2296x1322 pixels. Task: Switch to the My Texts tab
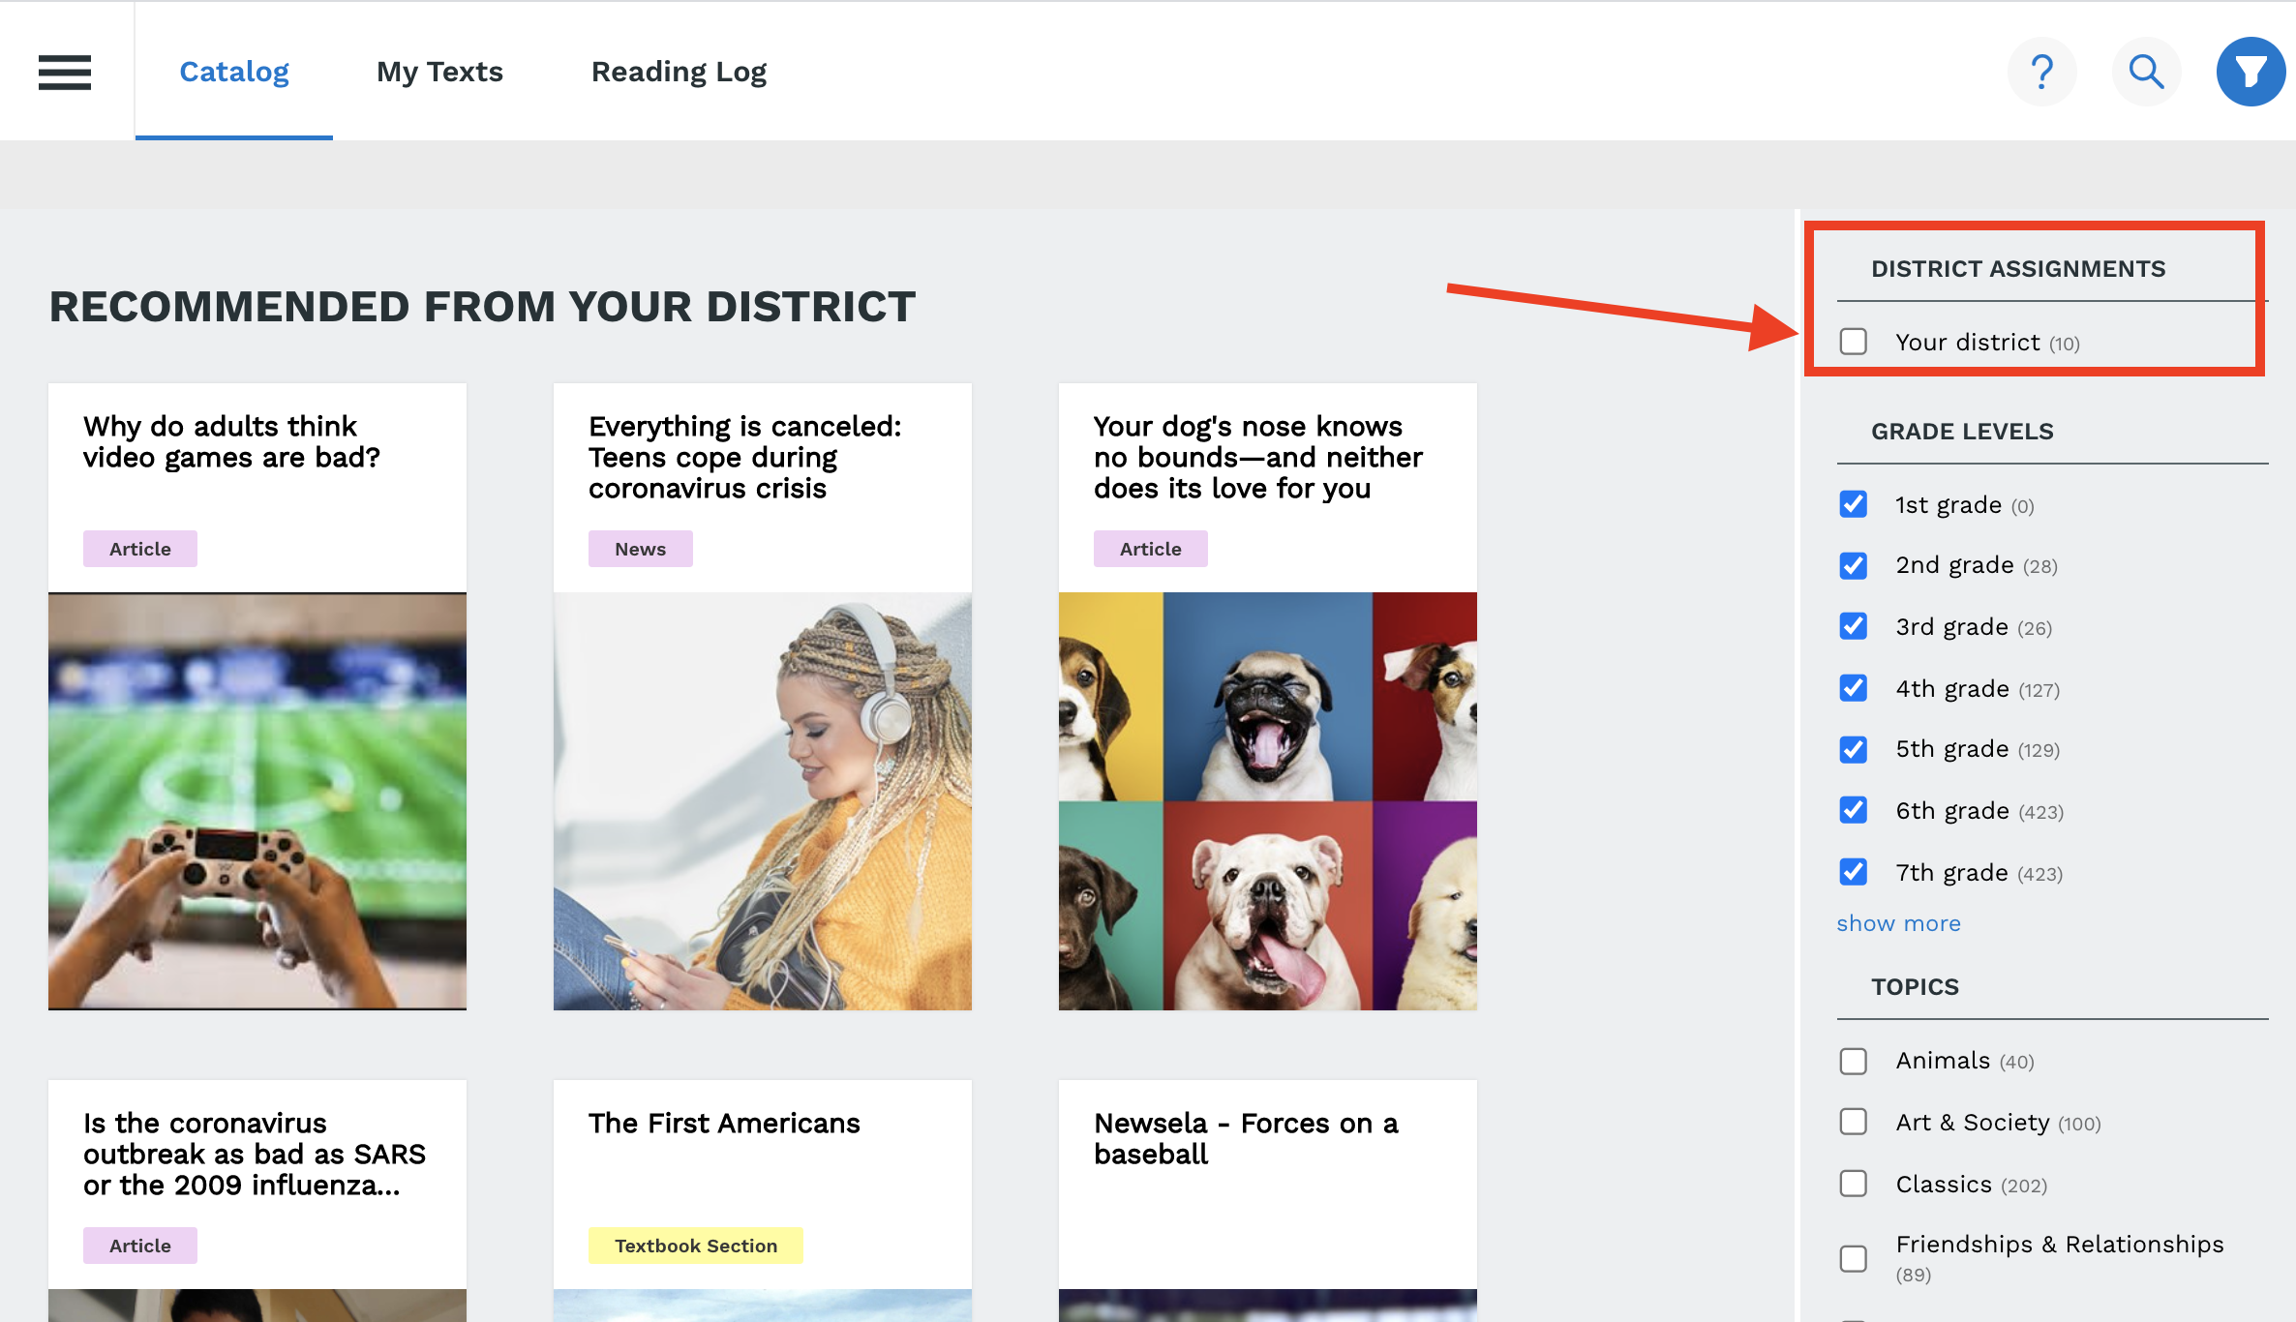click(x=439, y=72)
